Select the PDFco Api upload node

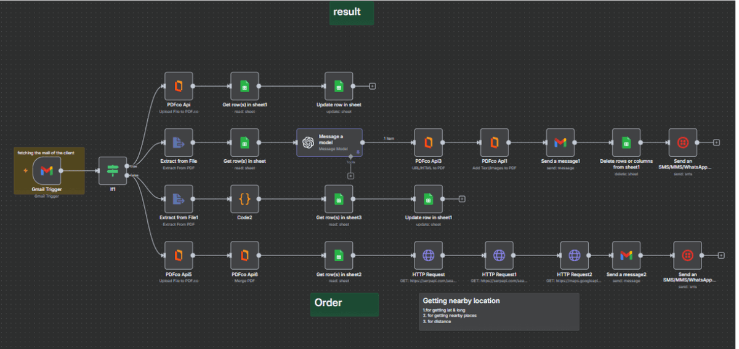pos(179,86)
